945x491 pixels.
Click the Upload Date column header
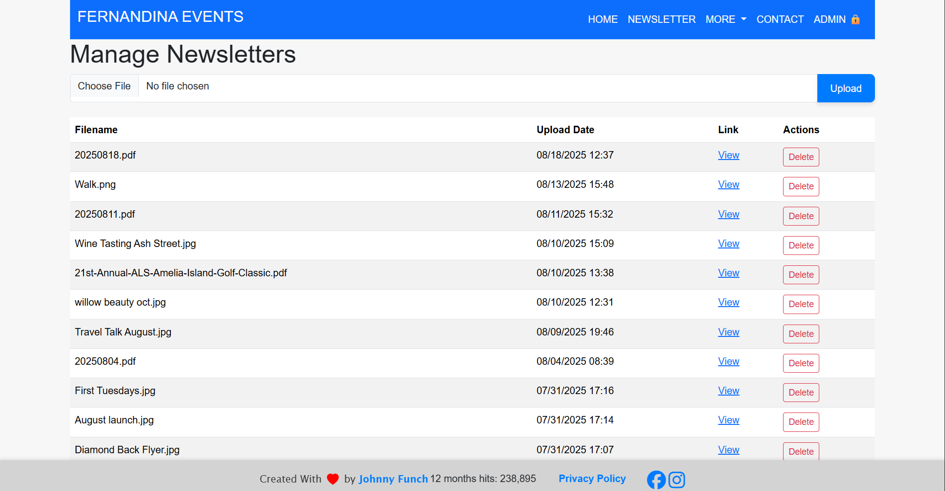[565, 130]
